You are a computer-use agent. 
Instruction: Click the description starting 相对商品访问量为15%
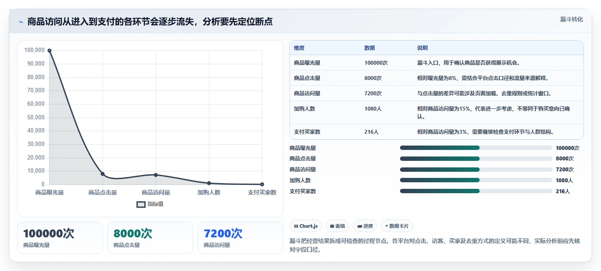[x=494, y=113]
